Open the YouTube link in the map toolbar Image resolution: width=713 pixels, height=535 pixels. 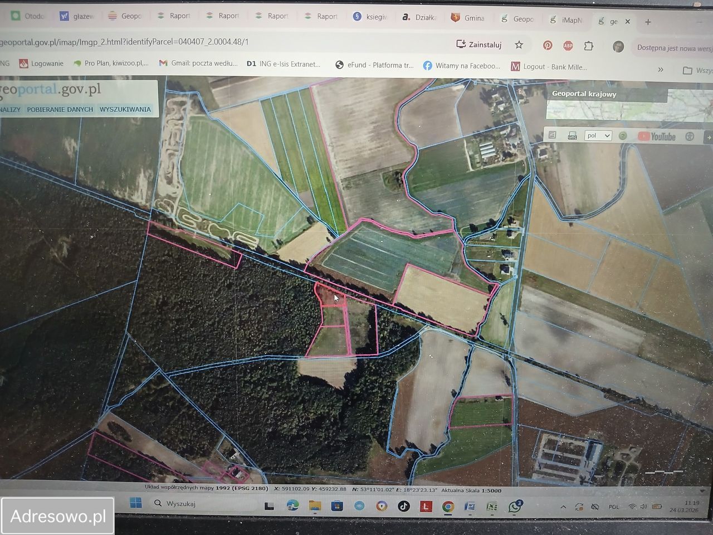pyautogui.click(x=657, y=137)
